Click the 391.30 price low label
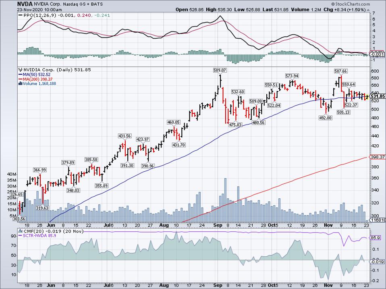The image size is (386, 289). 127,165
